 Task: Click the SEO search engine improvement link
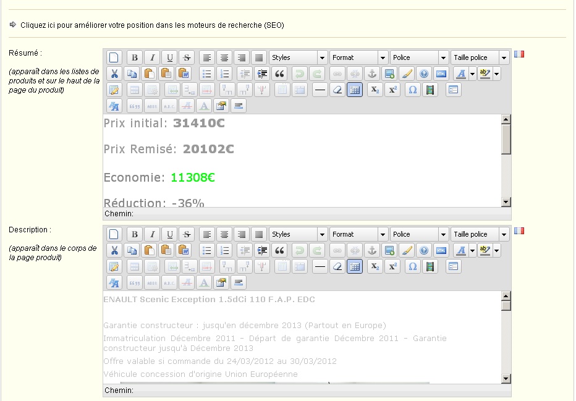coord(152,25)
